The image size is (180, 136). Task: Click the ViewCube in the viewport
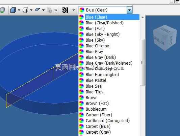[x=165, y=38]
